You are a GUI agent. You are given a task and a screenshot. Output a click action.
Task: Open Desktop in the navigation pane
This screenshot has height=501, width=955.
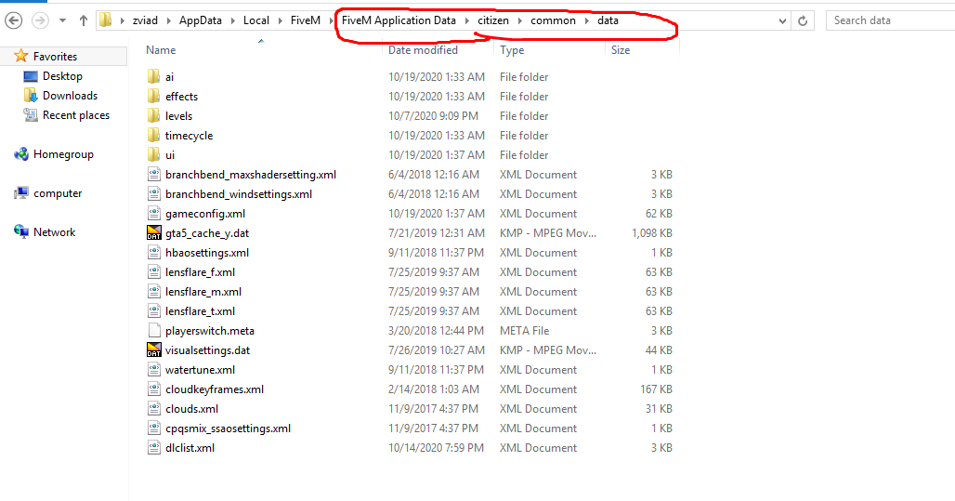[x=62, y=76]
